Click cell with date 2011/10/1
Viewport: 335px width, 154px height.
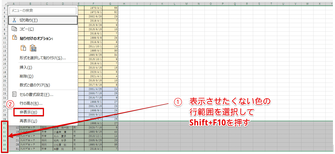(x=94, y=47)
